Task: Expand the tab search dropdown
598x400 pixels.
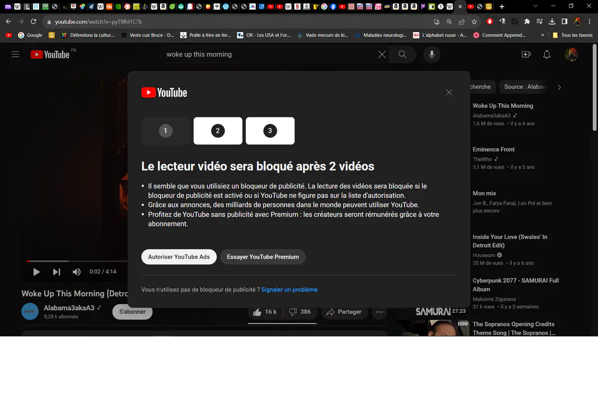Action: click(536, 6)
